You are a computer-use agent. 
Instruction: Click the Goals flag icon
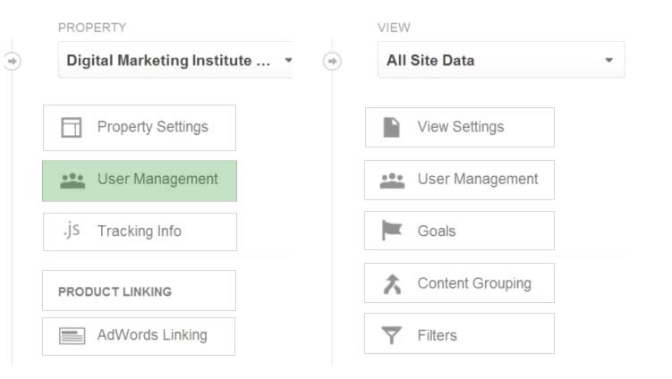[391, 230]
